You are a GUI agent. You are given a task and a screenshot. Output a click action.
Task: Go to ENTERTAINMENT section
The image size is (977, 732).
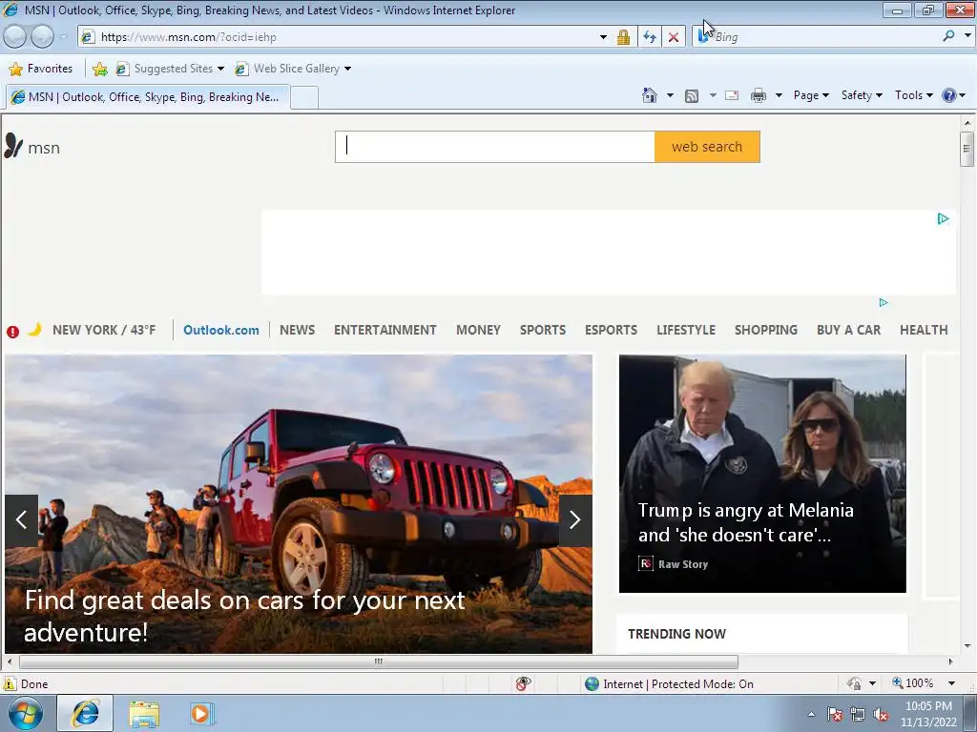point(385,330)
